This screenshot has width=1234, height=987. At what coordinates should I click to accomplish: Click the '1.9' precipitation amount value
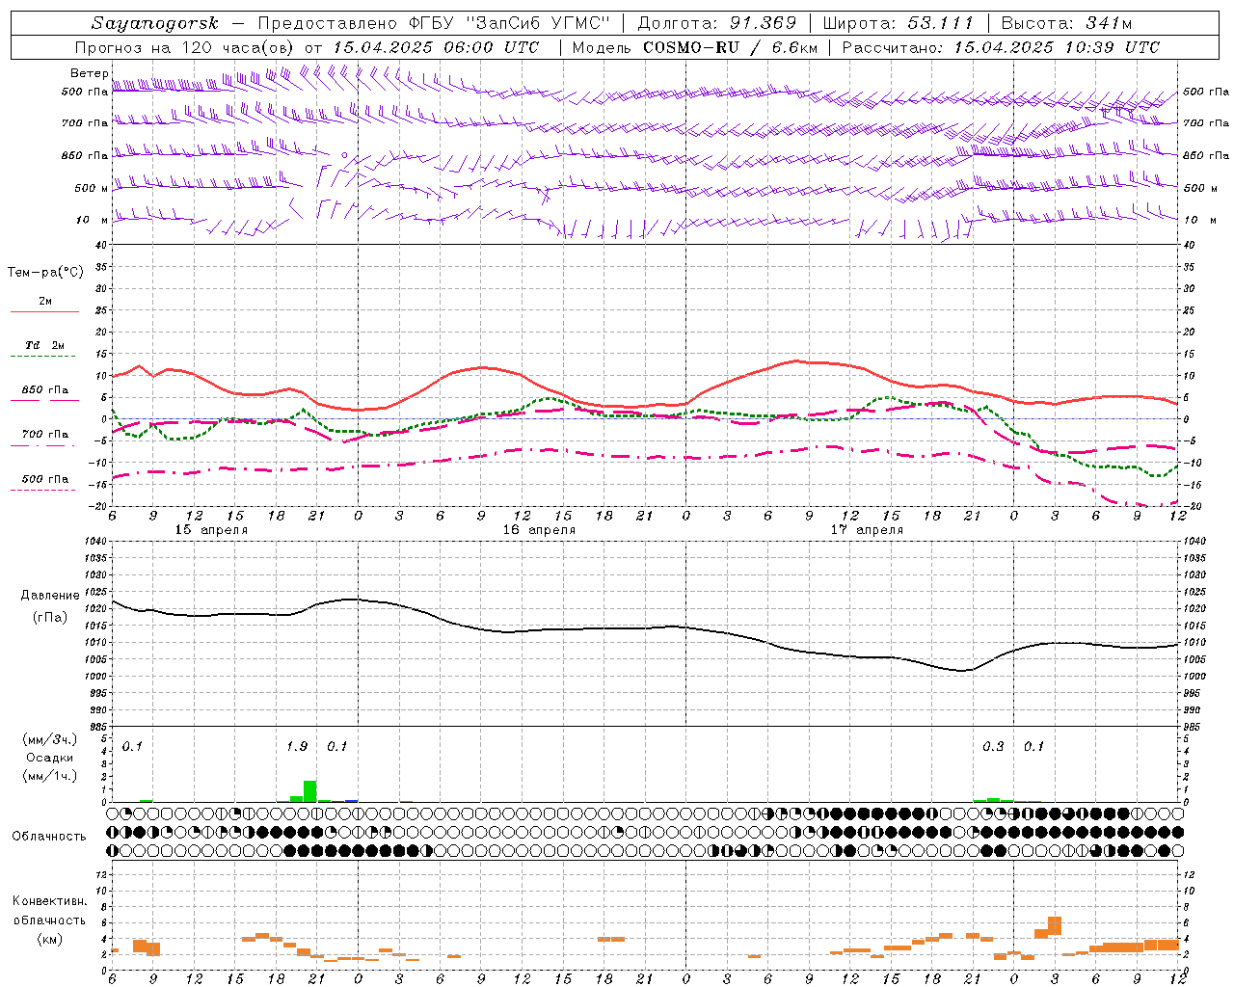297,746
